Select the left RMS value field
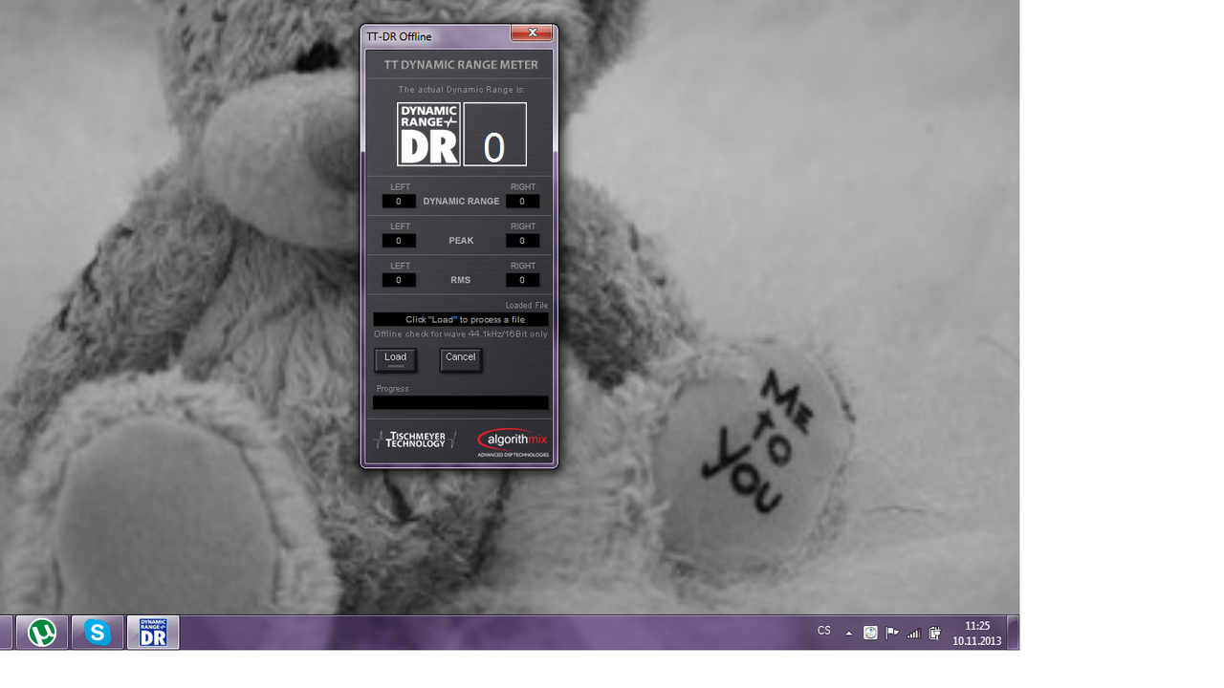The height and width of the screenshot is (688, 1224). [399, 280]
